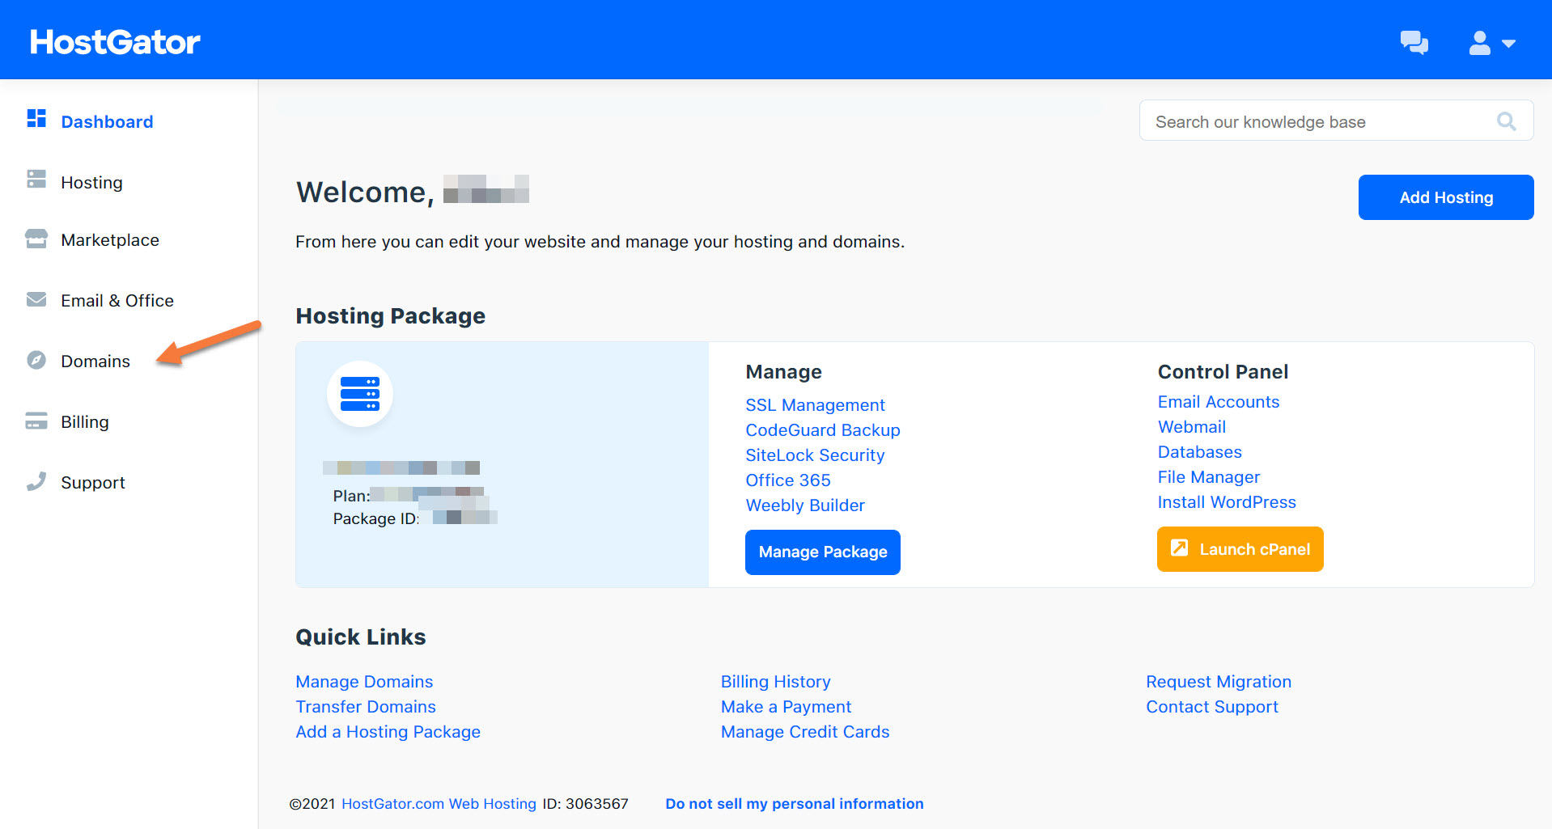
Task: Open the live chat bubbles icon
Action: [x=1414, y=42]
